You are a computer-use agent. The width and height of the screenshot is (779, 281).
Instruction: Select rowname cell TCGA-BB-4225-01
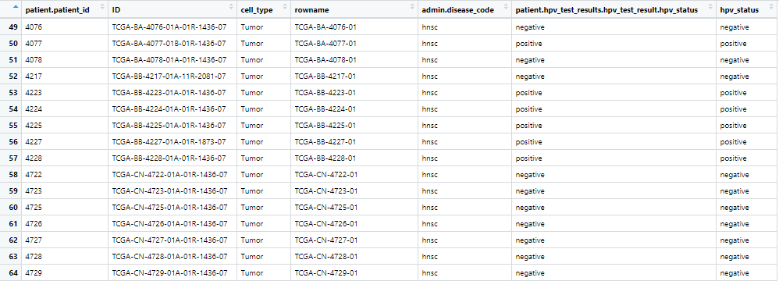(x=325, y=126)
